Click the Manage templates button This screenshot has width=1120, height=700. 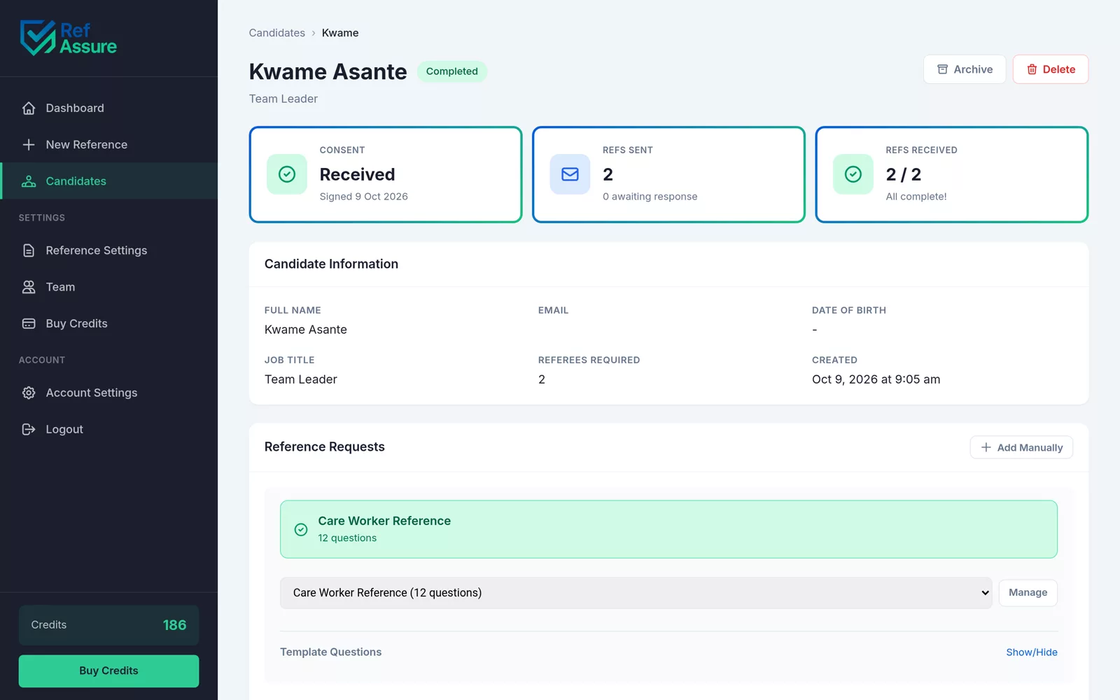(x=1028, y=593)
